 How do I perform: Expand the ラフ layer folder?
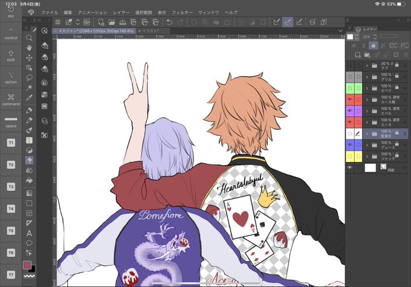pos(367,65)
